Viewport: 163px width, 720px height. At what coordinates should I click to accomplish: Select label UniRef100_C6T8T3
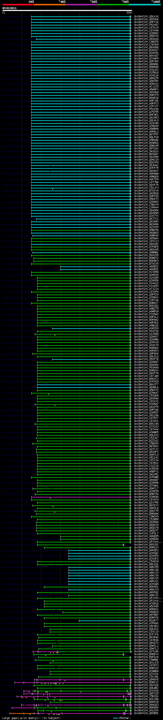coord(146,666)
